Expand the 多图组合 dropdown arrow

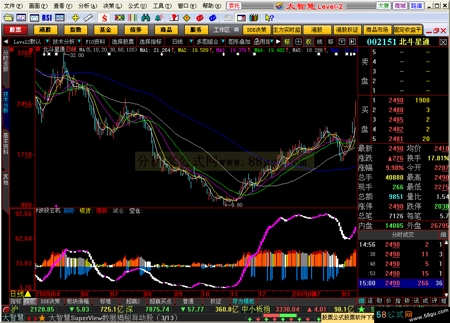pyautogui.click(x=223, y=42)
